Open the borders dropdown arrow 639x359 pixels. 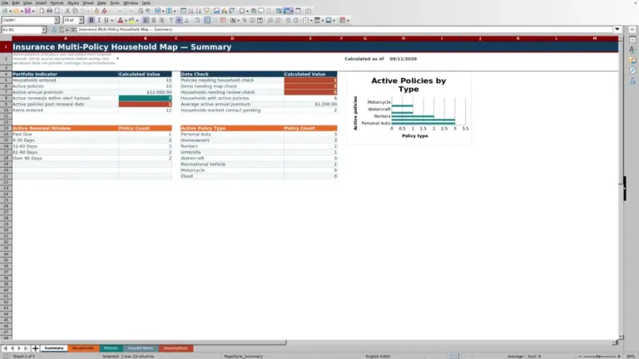(x=311, y=20)
